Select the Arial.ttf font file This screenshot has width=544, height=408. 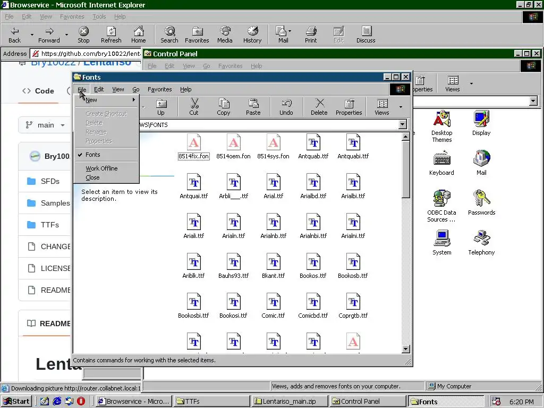pyautogui.click(x=274, y=186)
